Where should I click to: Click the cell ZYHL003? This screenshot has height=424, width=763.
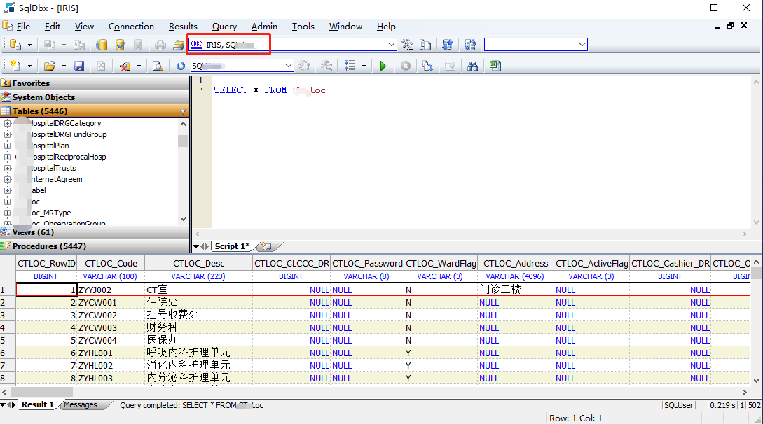pos(111,378)
